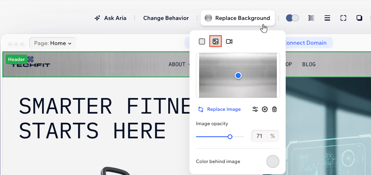
Task: Click the brushed metal image preview
Action: coord(238,75)
